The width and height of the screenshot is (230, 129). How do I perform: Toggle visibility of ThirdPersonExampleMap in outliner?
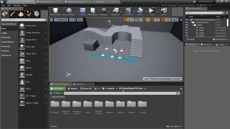point(187,20)
